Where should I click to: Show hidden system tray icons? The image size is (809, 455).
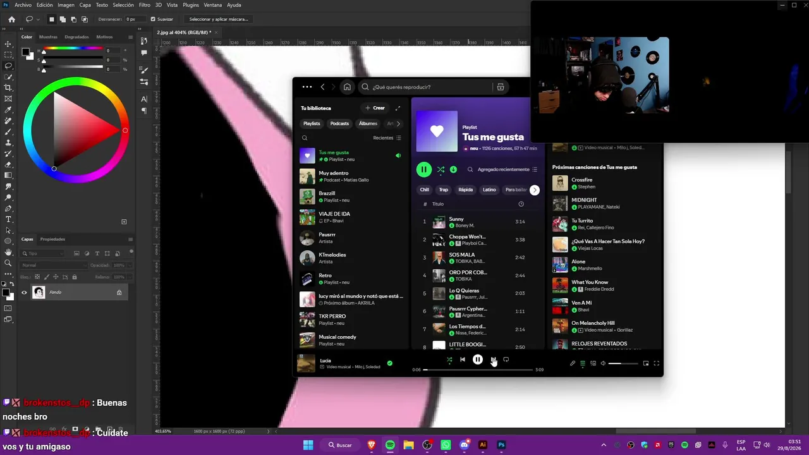604,445
